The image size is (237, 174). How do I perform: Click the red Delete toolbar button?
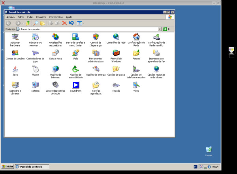pyautogui.click(x=64, y=23)
